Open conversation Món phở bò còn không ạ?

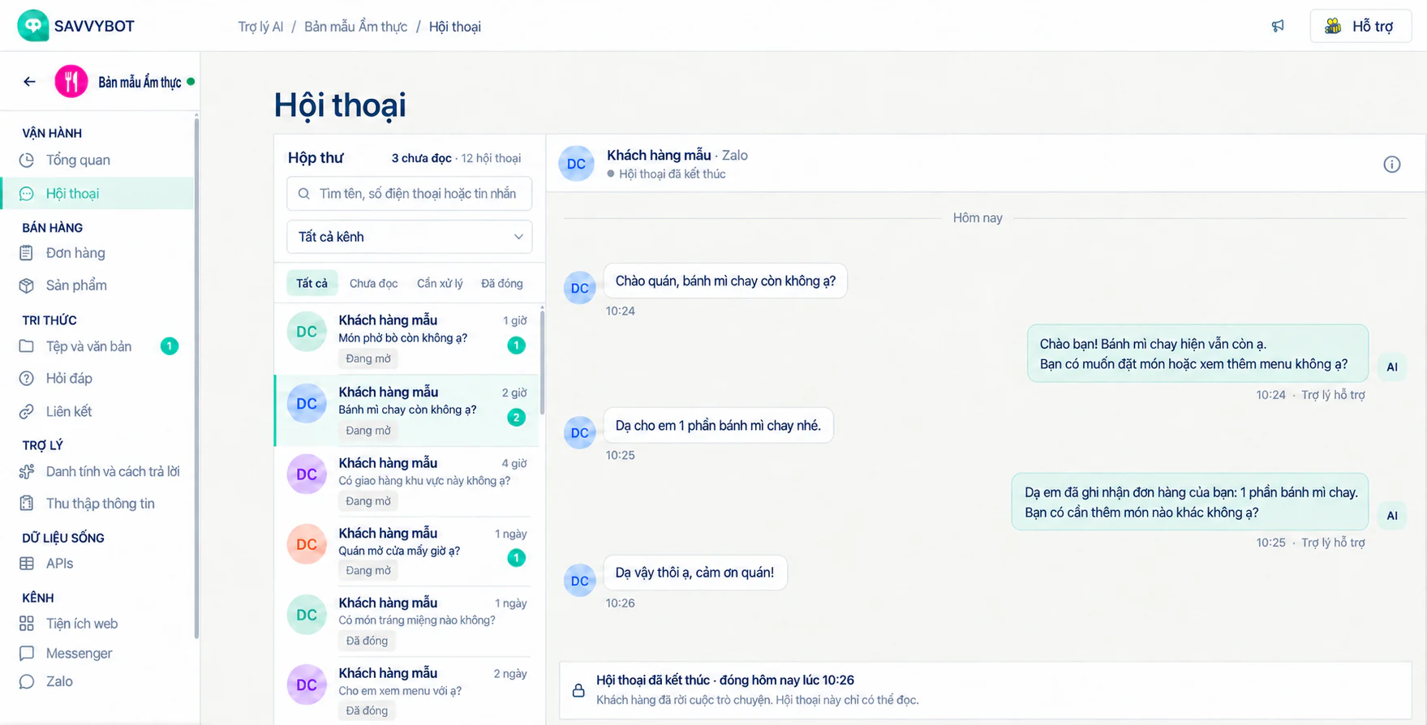click(407, 339)
